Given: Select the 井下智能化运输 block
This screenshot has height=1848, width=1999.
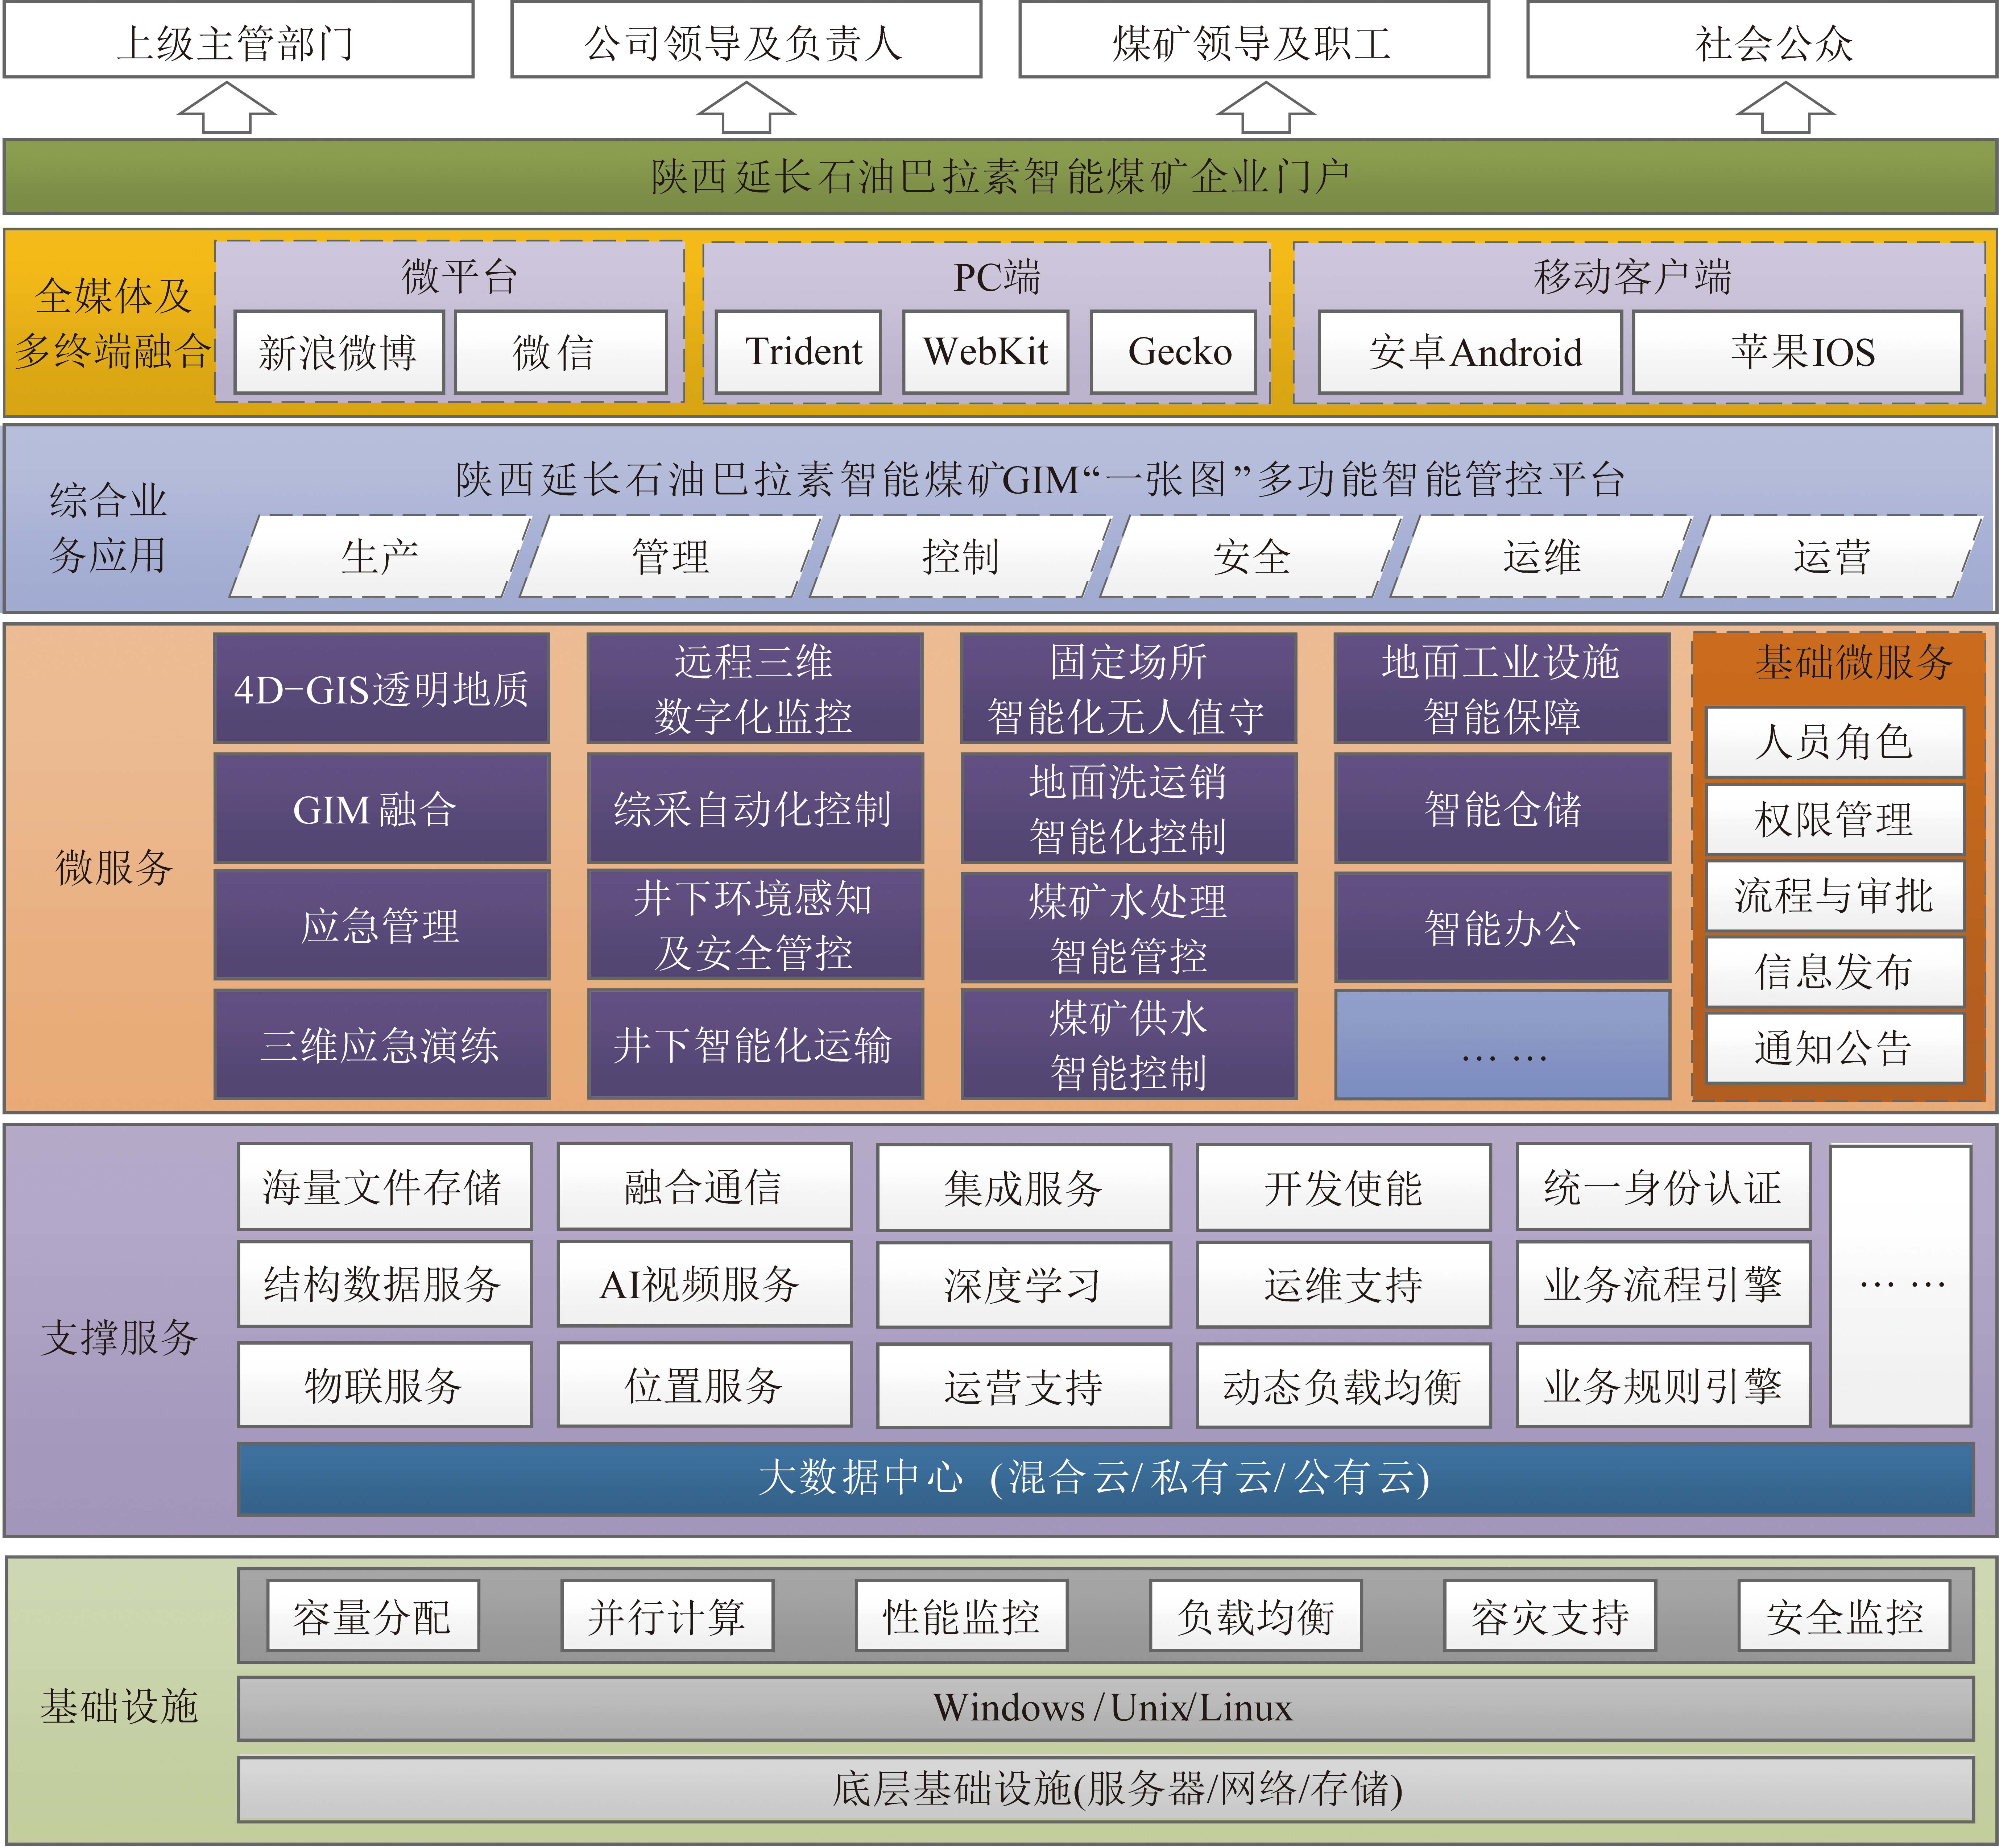Looking at the screenshot, I should (756, 1045).
